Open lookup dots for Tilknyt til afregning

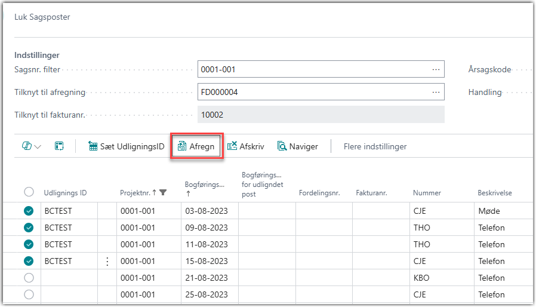click(436, 92)
